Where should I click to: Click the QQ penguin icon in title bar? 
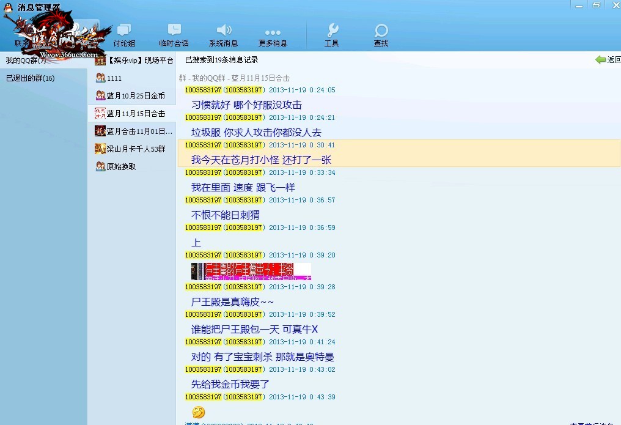coord(8,7)
